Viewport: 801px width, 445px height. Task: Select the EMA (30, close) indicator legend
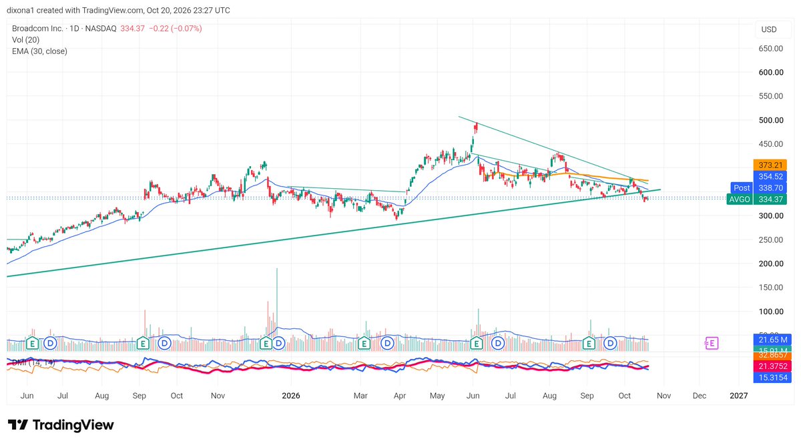(39, 51)
